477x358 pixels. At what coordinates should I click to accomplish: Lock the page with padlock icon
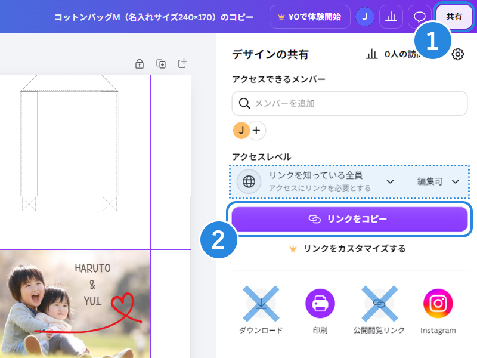(x=140, y=64)
